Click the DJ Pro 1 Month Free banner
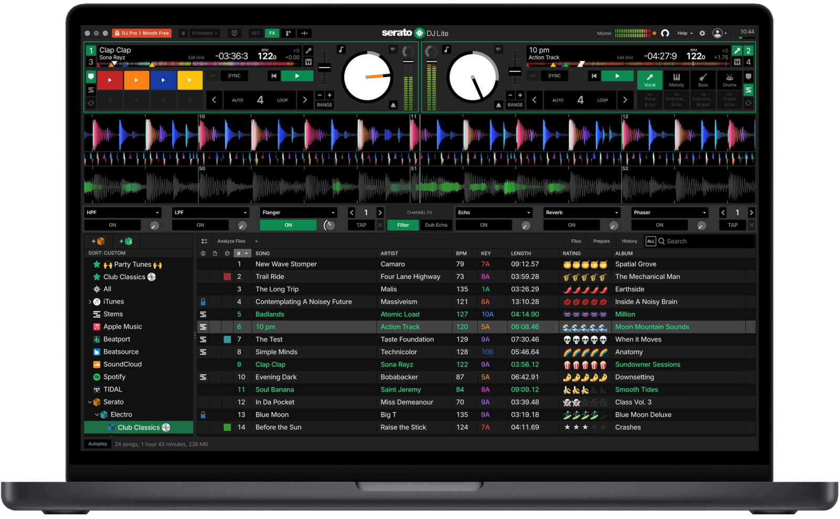Image resolution: width=840 pixels, height=519 pixels. (x=142, y=33)
